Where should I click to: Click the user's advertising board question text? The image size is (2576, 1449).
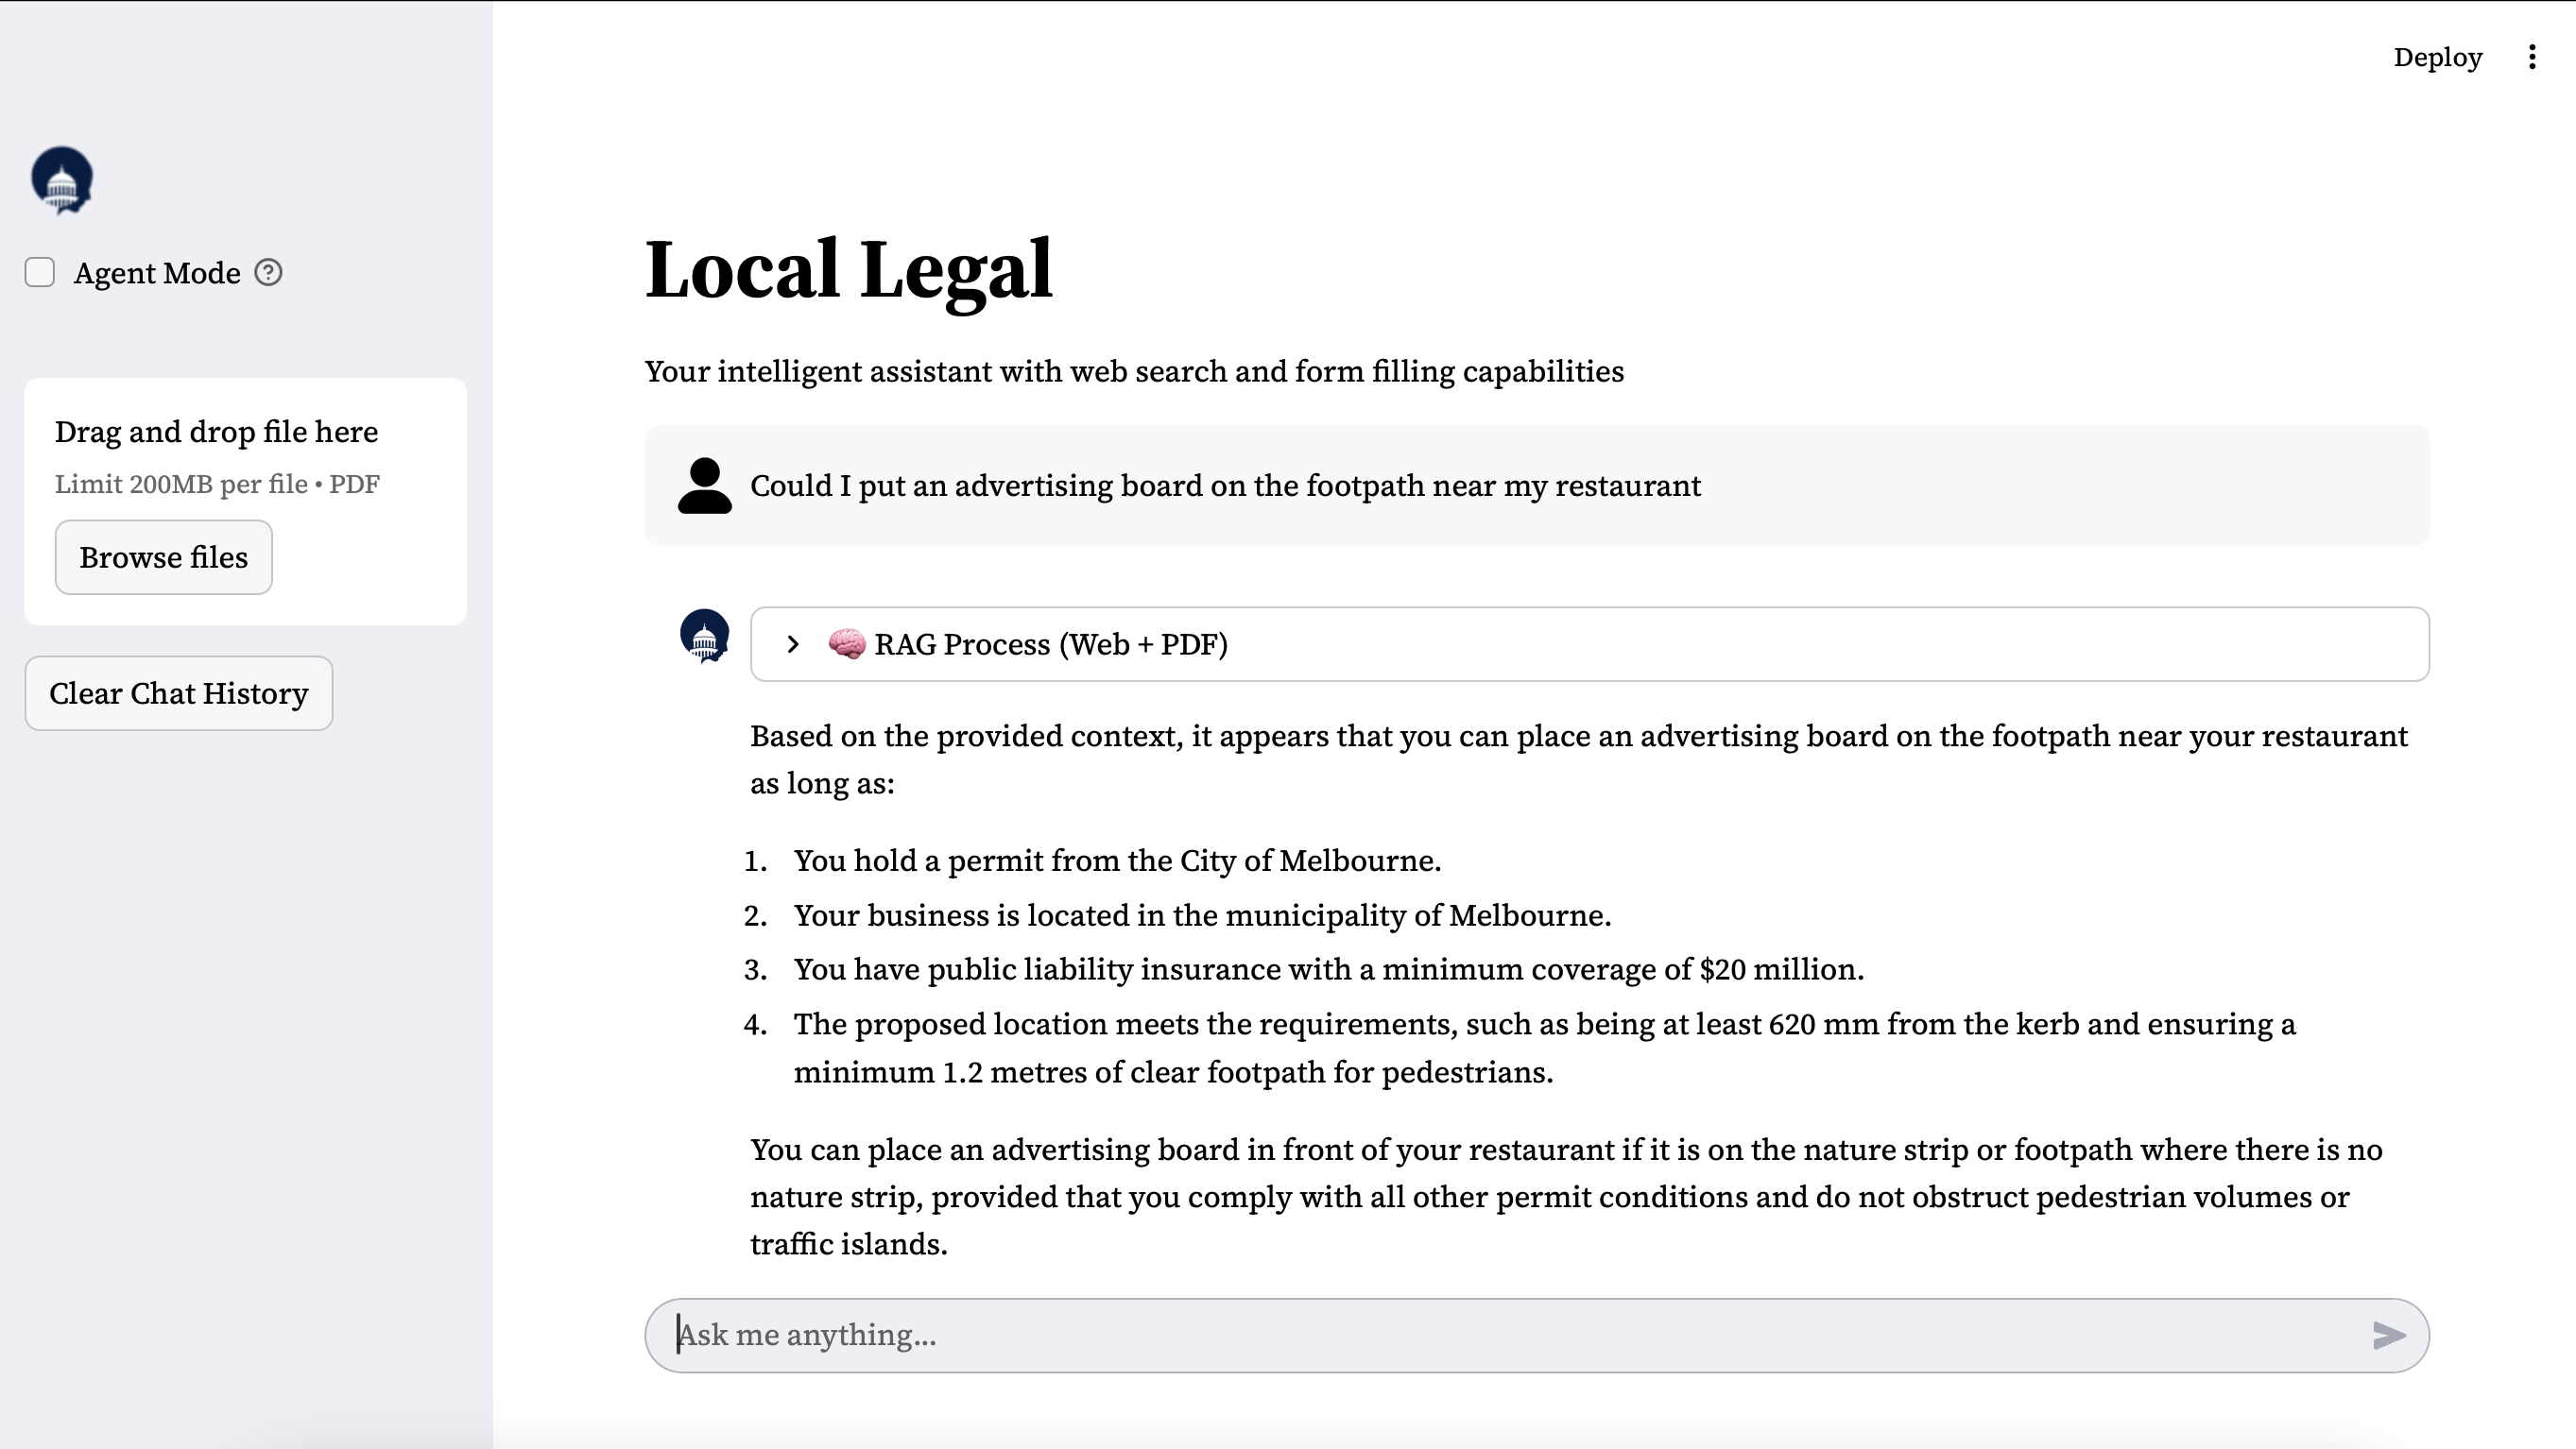click(1225, 486)
